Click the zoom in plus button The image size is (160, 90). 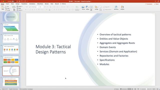[151, 89]
